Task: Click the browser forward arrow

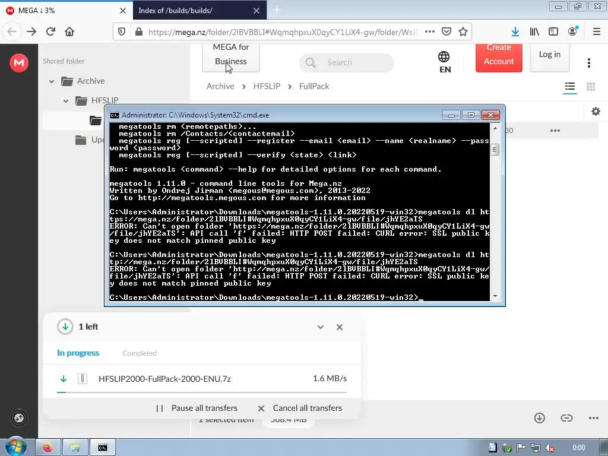Action: 31,32
